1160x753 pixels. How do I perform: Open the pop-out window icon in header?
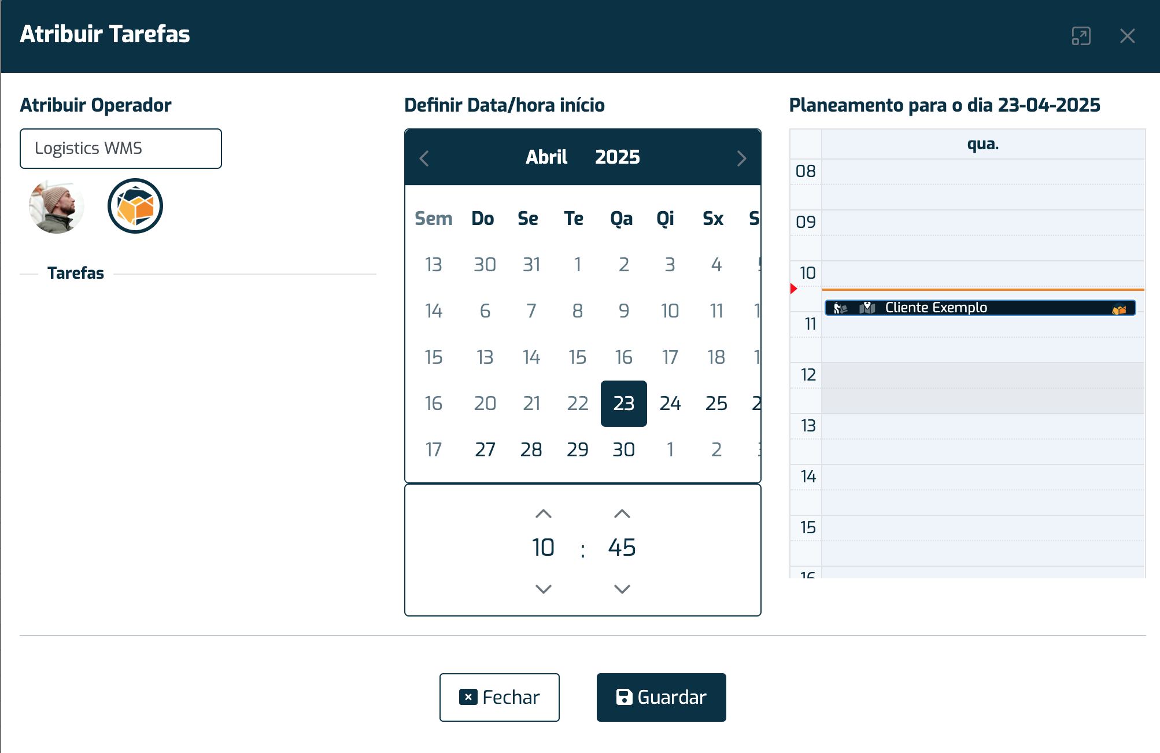click(1081, 36)
